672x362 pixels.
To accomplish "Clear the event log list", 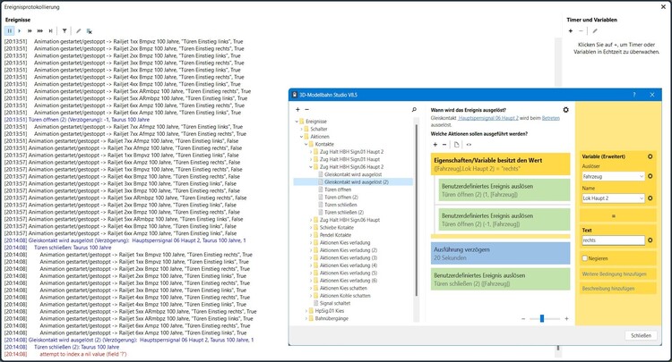I will 90,30.
